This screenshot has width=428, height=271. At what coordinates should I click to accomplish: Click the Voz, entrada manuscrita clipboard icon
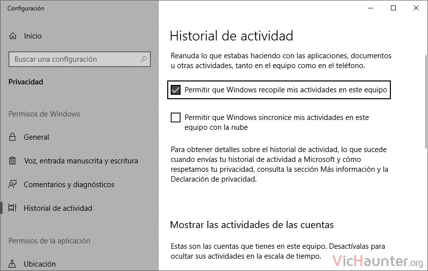tap(12, 161)
